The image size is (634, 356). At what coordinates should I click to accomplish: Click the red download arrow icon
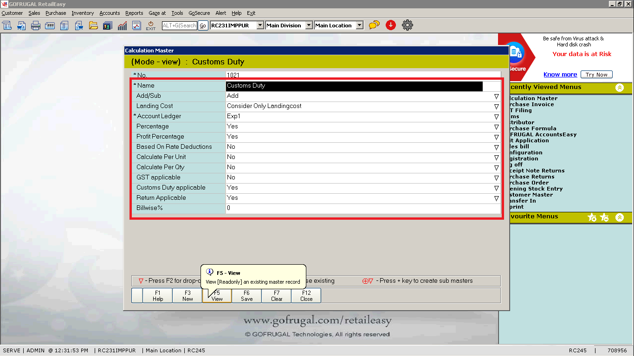pos(391,25)
